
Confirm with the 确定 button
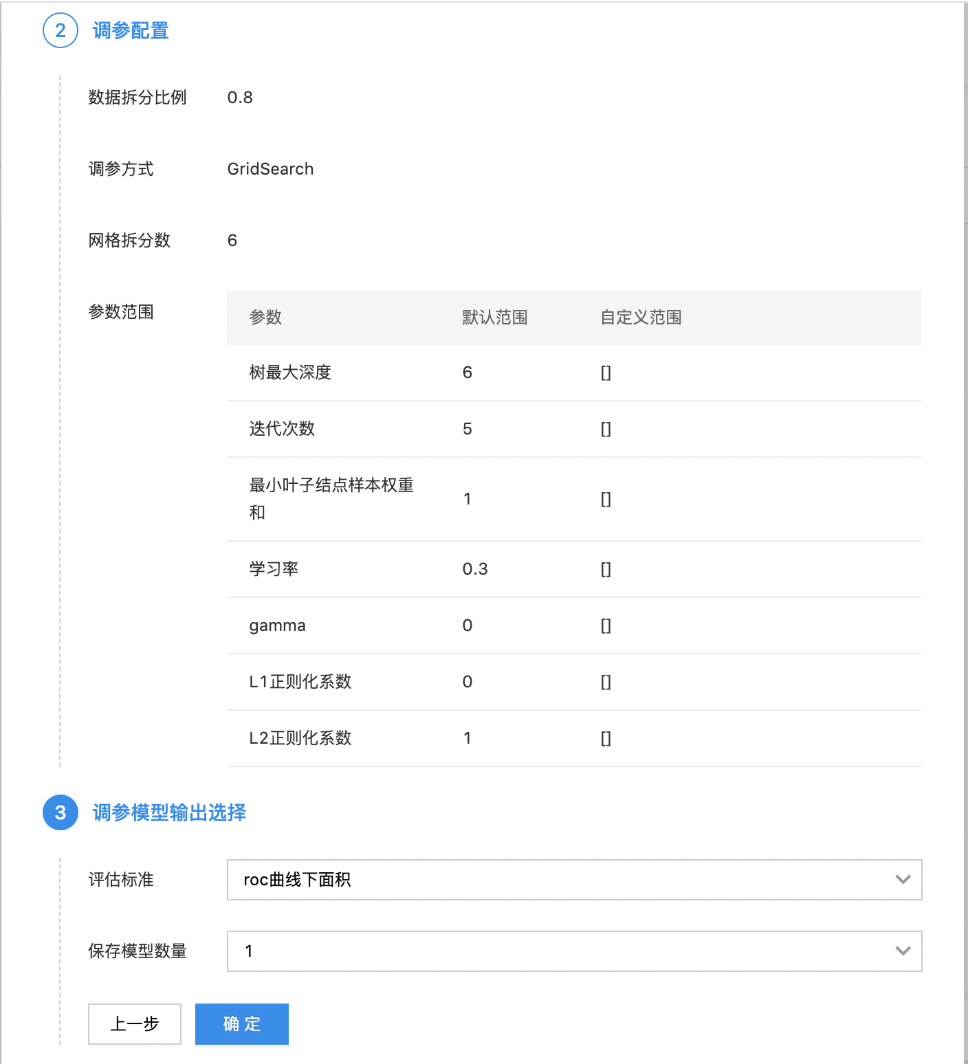tap(242, 1024)
